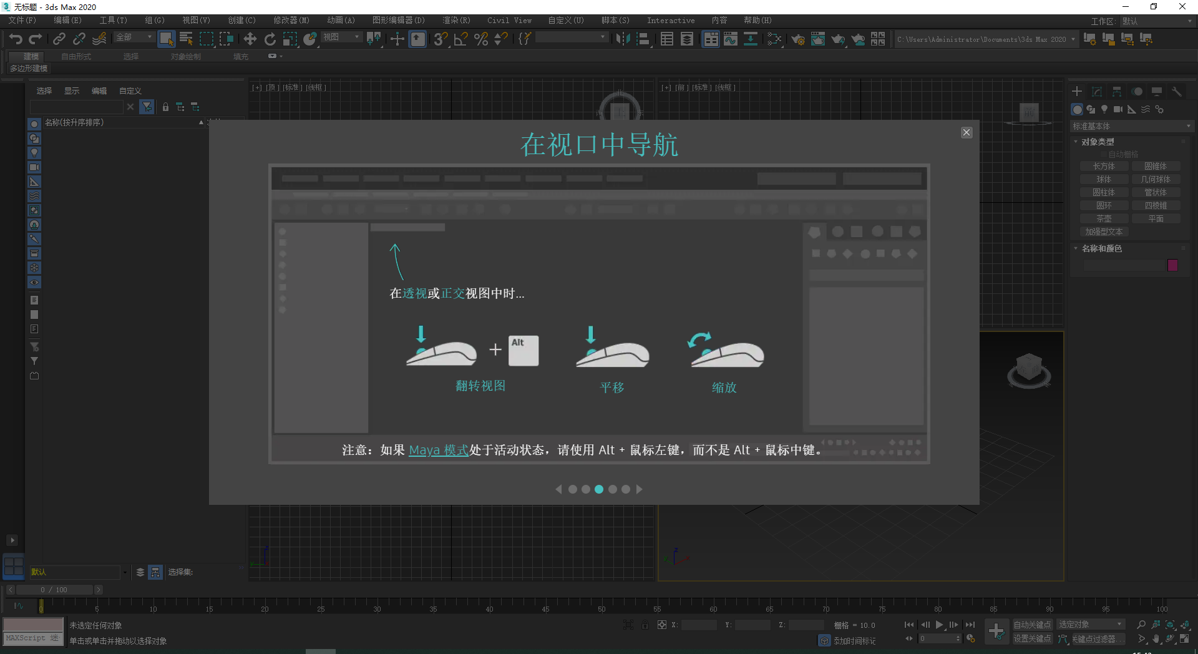The width and height of the screenshot is (1198, 654).
Task: Play the animation in the playback controls
Action: tap(939, 625)
